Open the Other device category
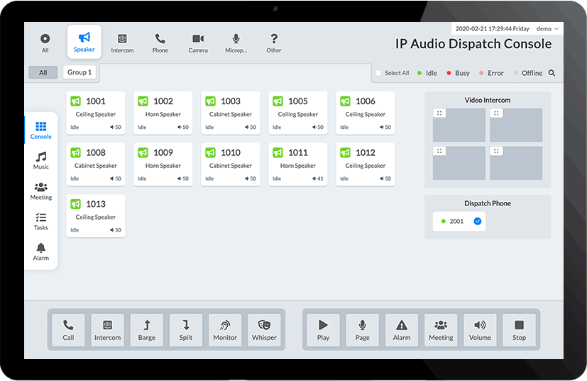This screenshot has width=587, height=381. tap(274, 43)
